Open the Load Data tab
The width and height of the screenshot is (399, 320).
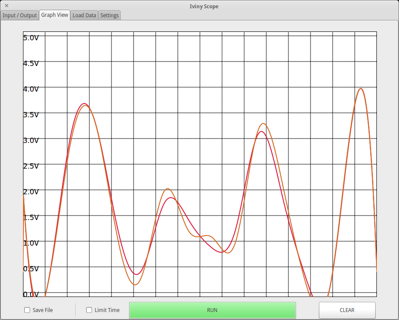[x=84, y=15]
